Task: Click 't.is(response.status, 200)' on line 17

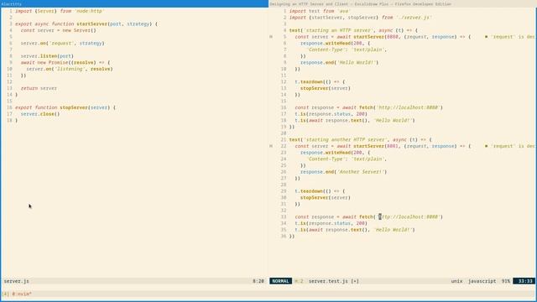Action: pos(331,114)
